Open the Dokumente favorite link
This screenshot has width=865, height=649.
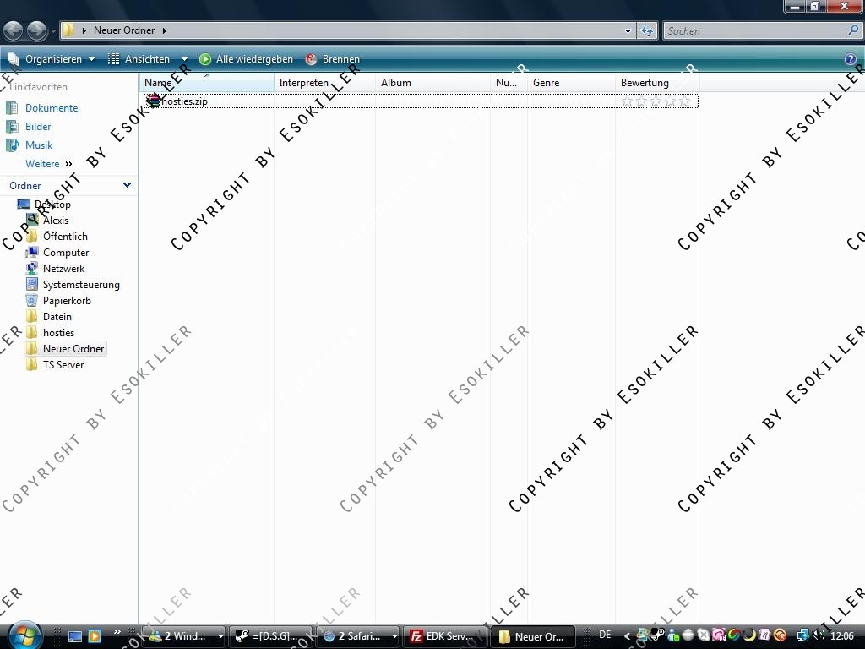(x=52, y=108)
